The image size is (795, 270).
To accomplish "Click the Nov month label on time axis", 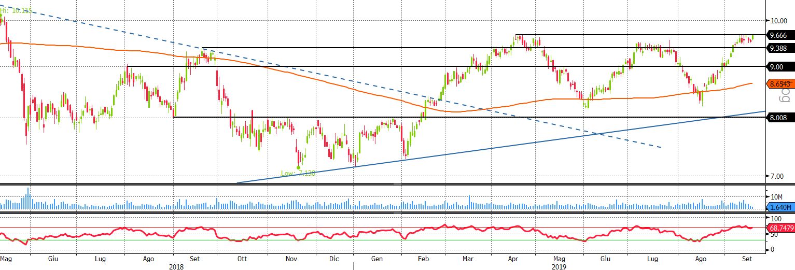I will pos(291,258).
